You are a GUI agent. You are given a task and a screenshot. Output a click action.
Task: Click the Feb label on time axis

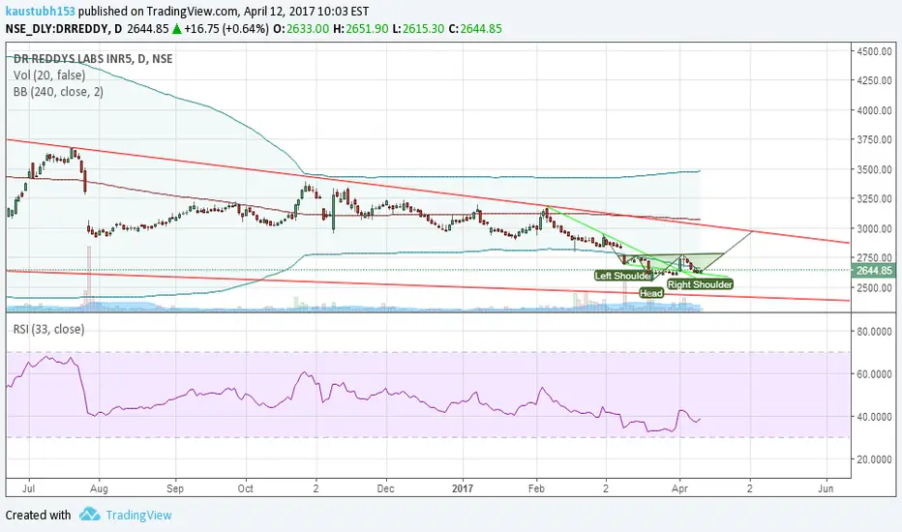coord(536,488)
